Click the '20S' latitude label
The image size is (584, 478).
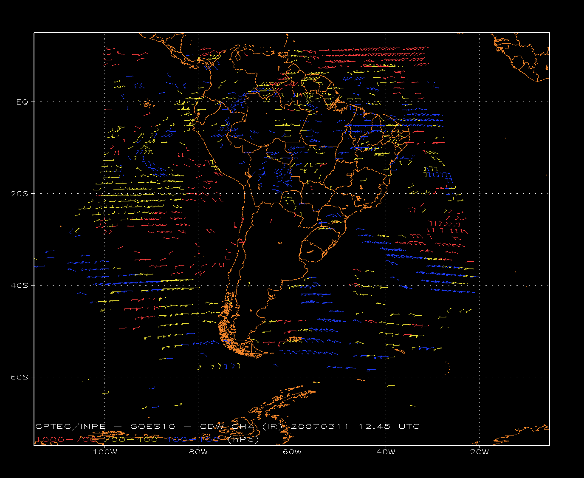coord(20,193)
